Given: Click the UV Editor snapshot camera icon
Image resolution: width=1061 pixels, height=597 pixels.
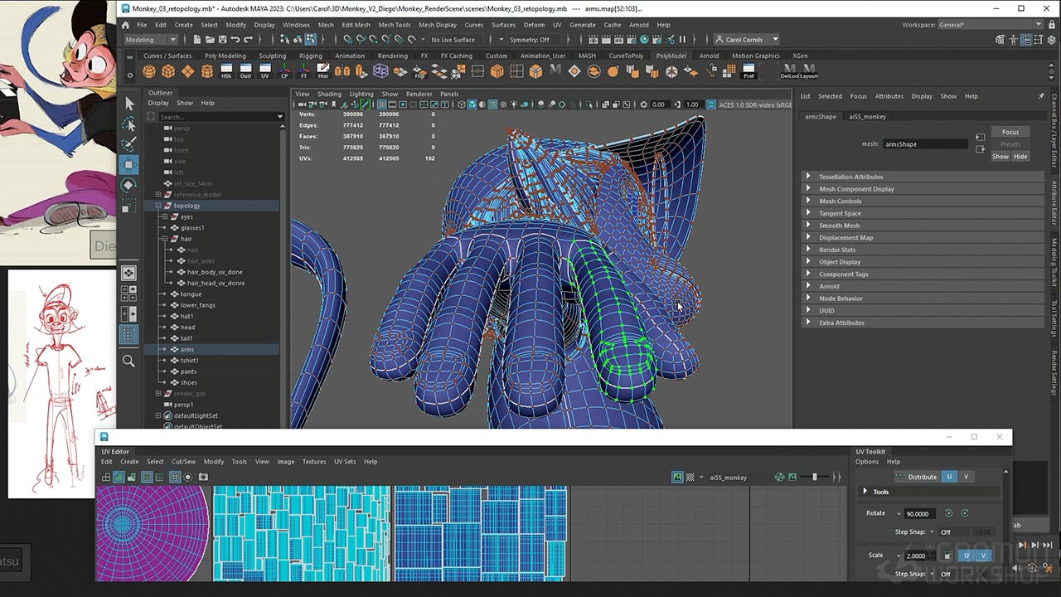Looking at the screenshot, I should click(x=203, y=477).
